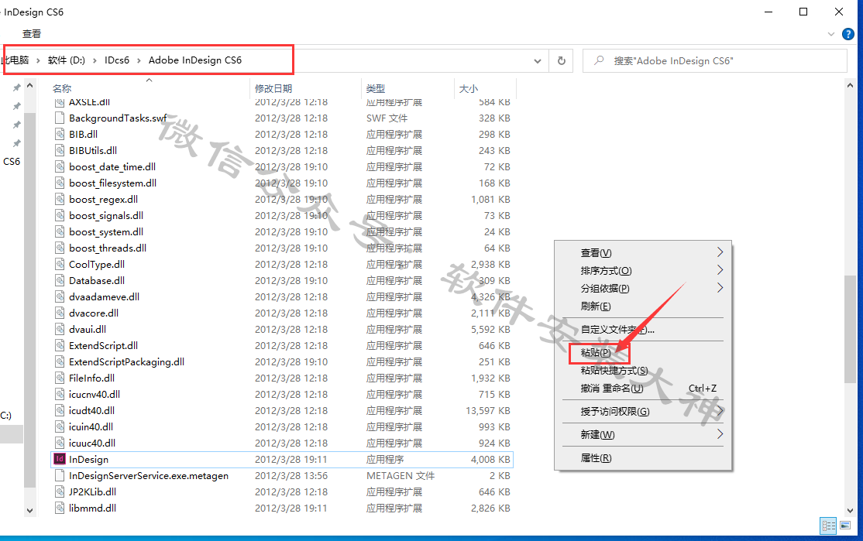
Task: Click the BIBUtils.dll file icon
Action: [x=60, y=151]
